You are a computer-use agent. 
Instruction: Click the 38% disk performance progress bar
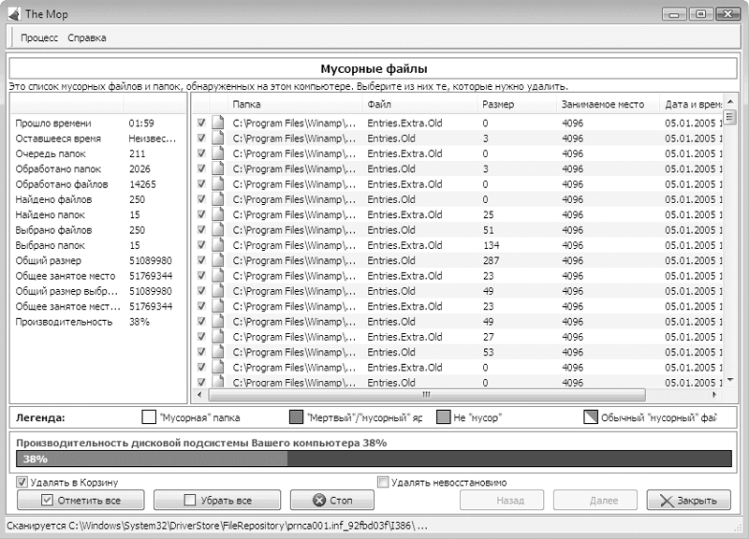click(374, 459)
